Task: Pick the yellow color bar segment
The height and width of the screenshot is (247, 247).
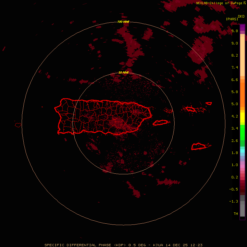Action: point(242,117)
